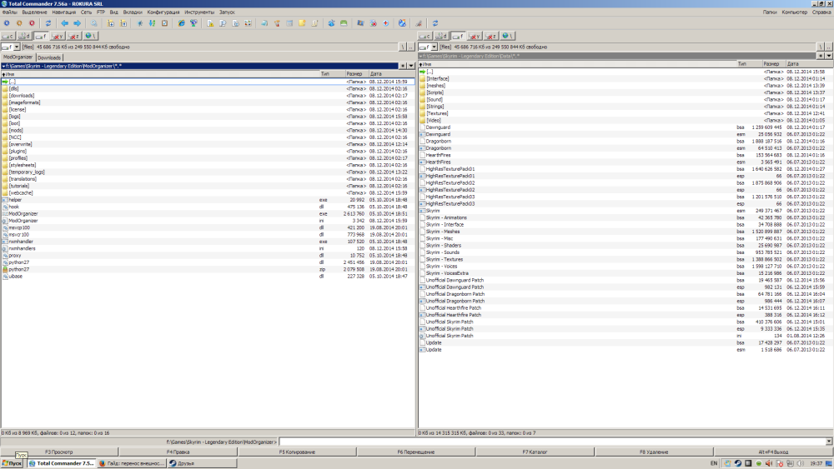This screenshot has height=469, width=834.
Task: Select the ModOrganizer tab
Action: [x=18, y=57]
